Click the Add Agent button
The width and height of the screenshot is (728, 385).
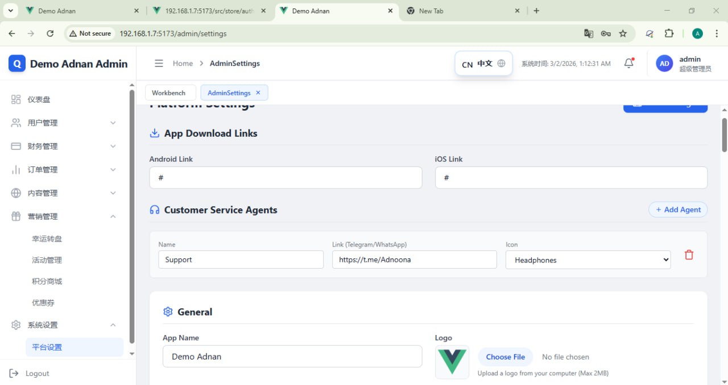pos(678,210)
